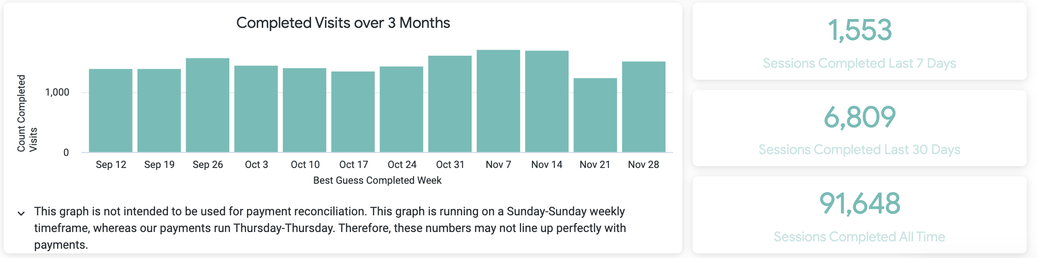Select the Sep 19 week bar
The image size is (1037, 258).
point(159,110)
